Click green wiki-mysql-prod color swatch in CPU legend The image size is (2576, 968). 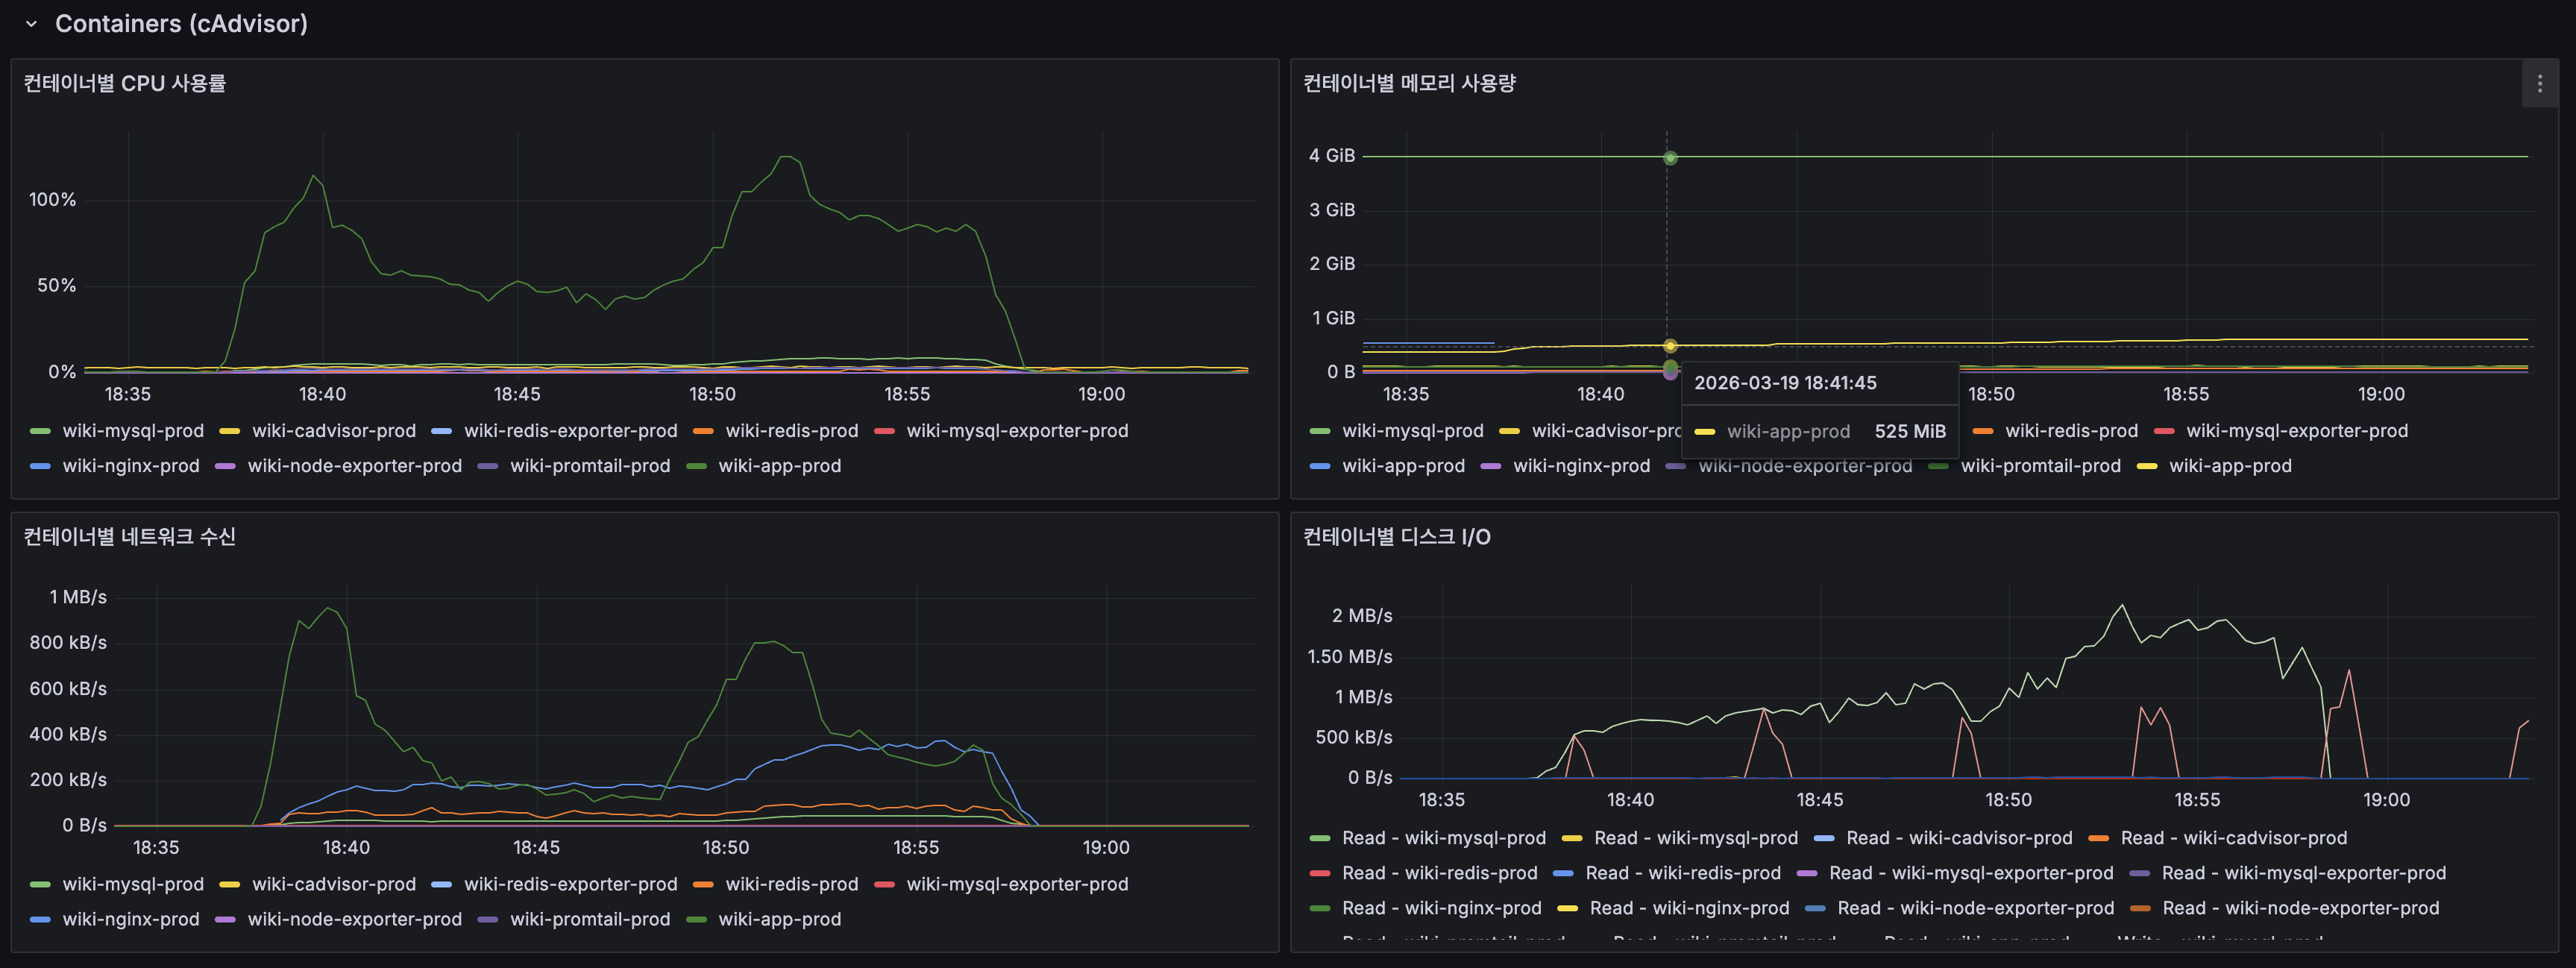40,431
